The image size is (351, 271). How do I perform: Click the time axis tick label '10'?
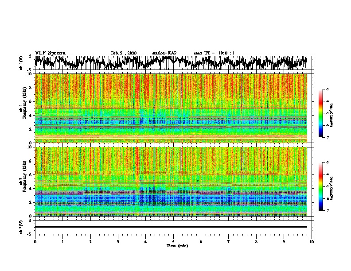coord(312,241)
